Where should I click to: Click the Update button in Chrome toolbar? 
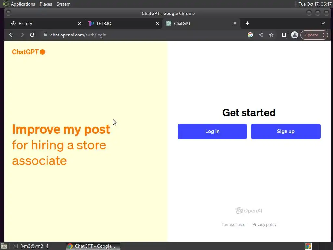[x=311, y=35]
